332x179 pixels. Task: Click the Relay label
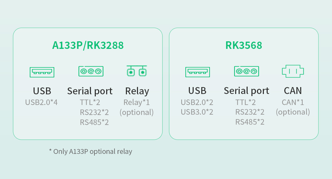tap(137, 91)
